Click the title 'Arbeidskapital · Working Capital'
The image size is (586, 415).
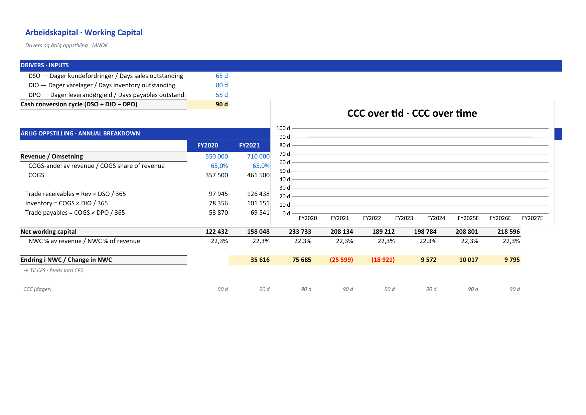pyautogui.click(x=84, y=32)
